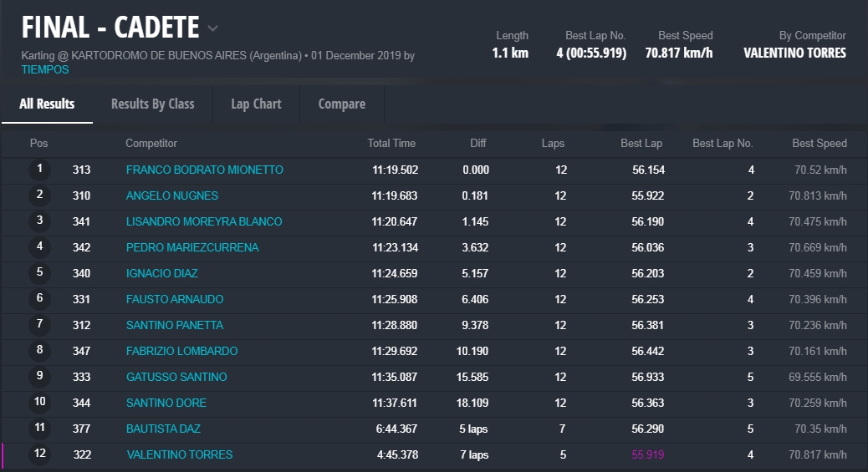Expand the FINAL - CADETE title dropdown chevron
The width and height of the screenshot is (868, 472).
coord(212,28)
